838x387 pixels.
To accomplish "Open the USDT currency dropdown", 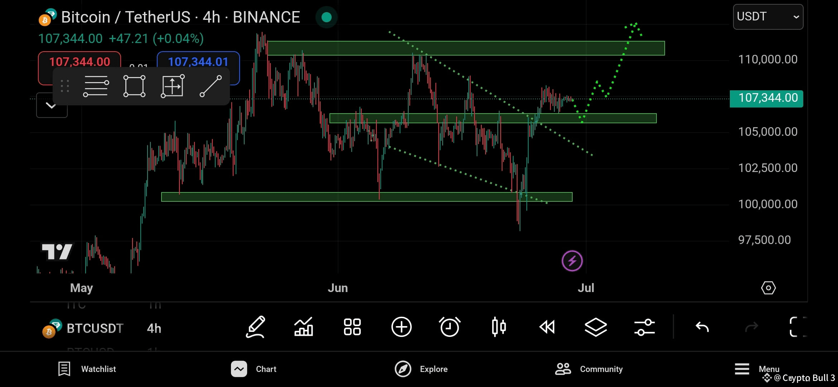I will [767, 16].
